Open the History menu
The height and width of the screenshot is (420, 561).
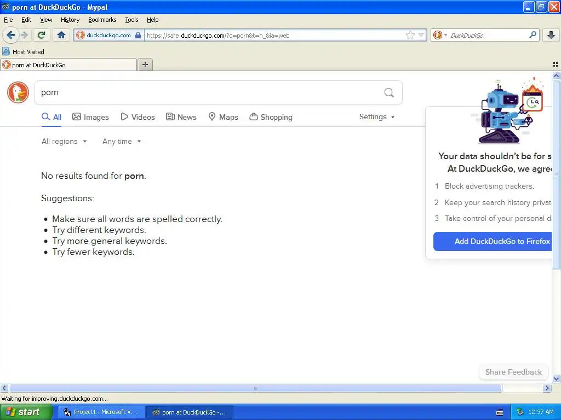click(x=70, y=20)
